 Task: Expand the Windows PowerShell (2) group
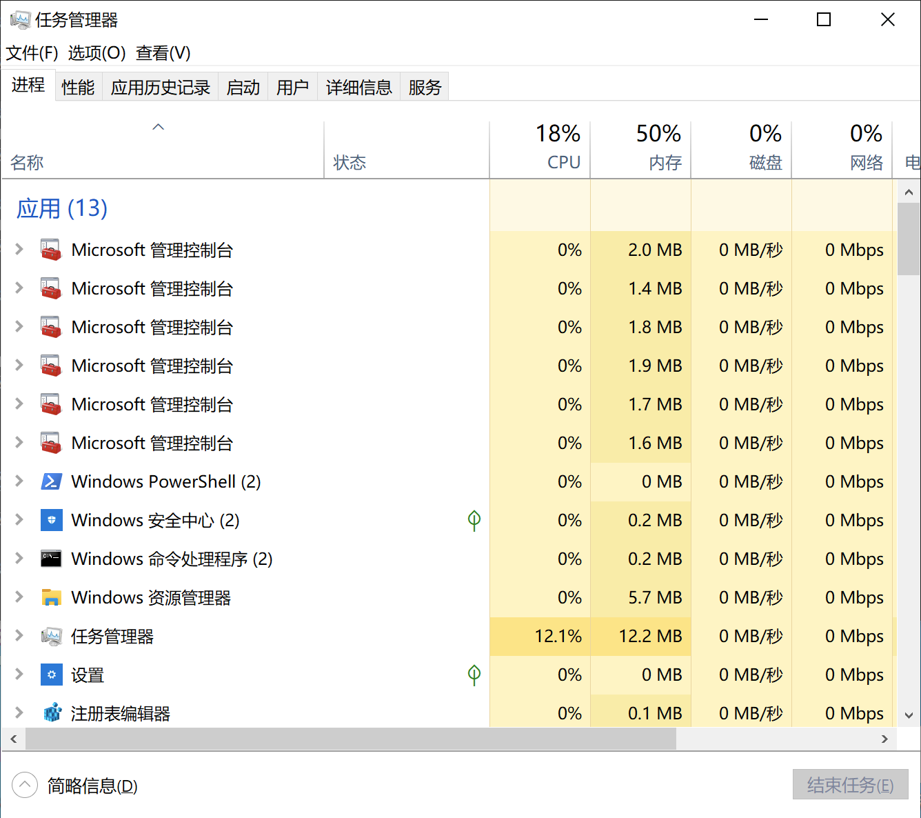coord(19,481)
